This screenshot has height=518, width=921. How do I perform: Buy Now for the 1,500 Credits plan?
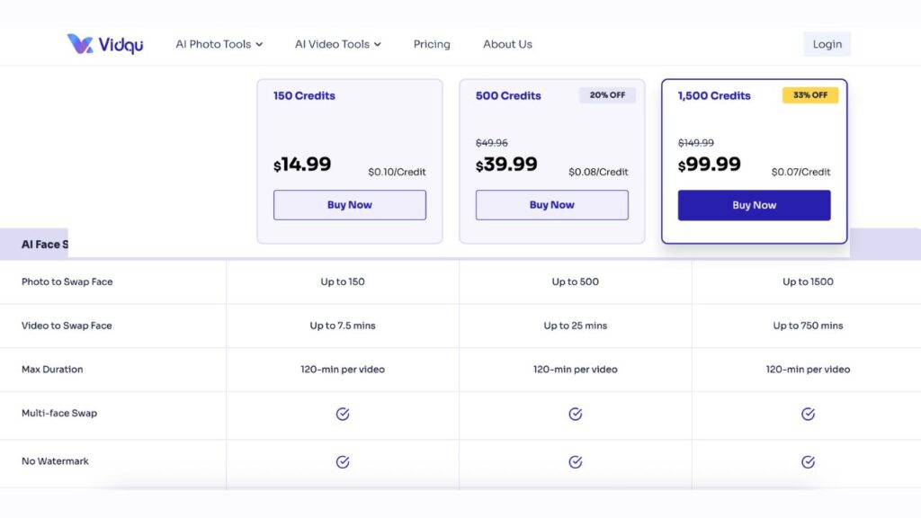click(x=754, y=204)
